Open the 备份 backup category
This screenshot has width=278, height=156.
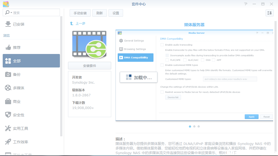click(x=31, y=74)
